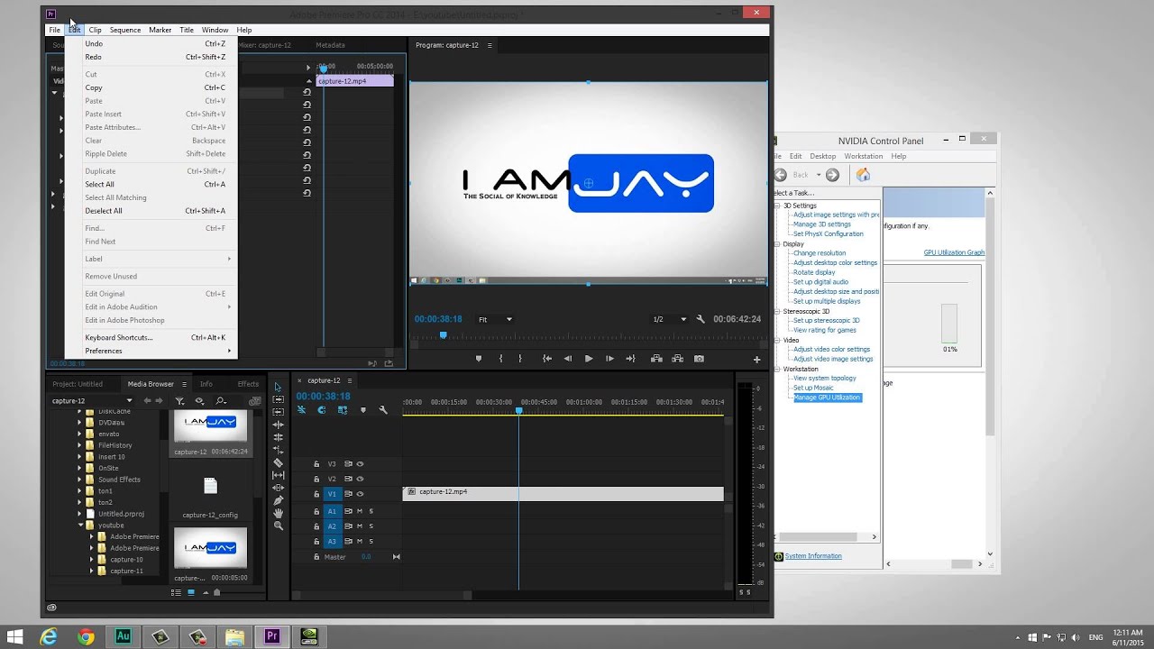Toggle V2 track output eye

[360, 479]
